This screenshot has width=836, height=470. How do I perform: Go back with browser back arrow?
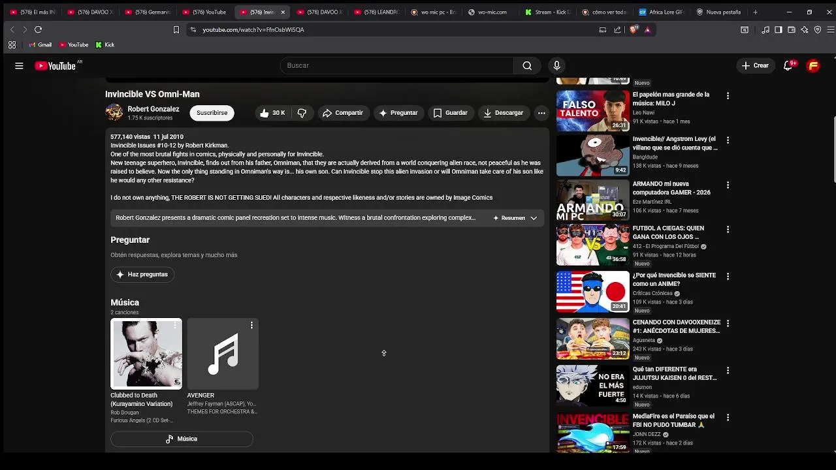click(x=12, y=29)
